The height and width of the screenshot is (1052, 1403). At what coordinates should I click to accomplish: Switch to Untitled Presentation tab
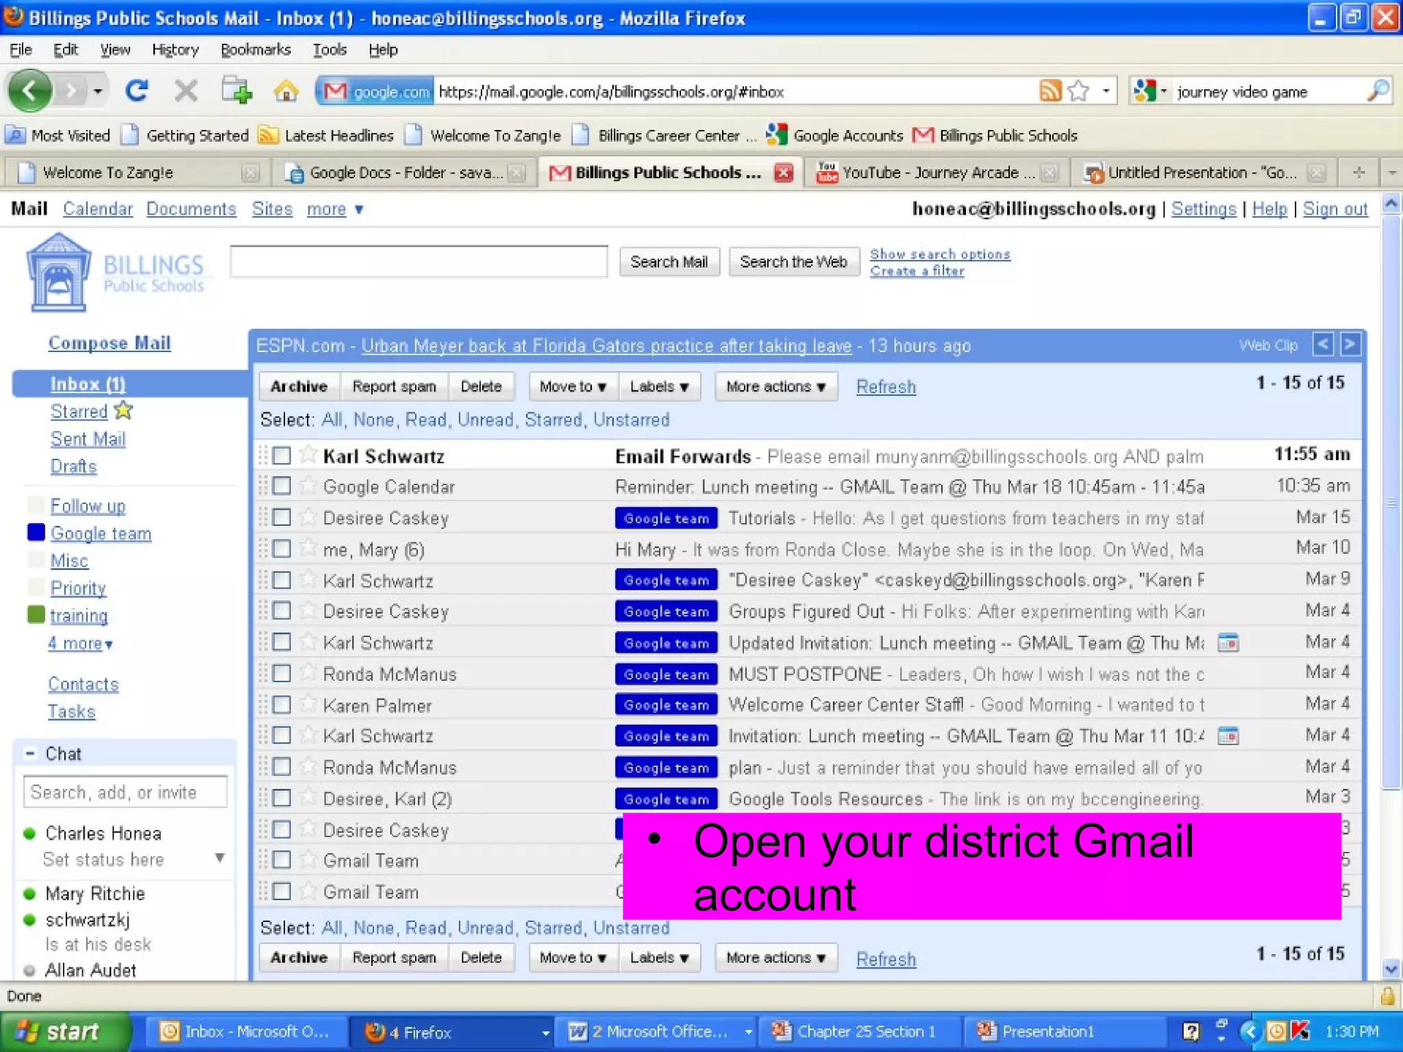[1202, 172]
